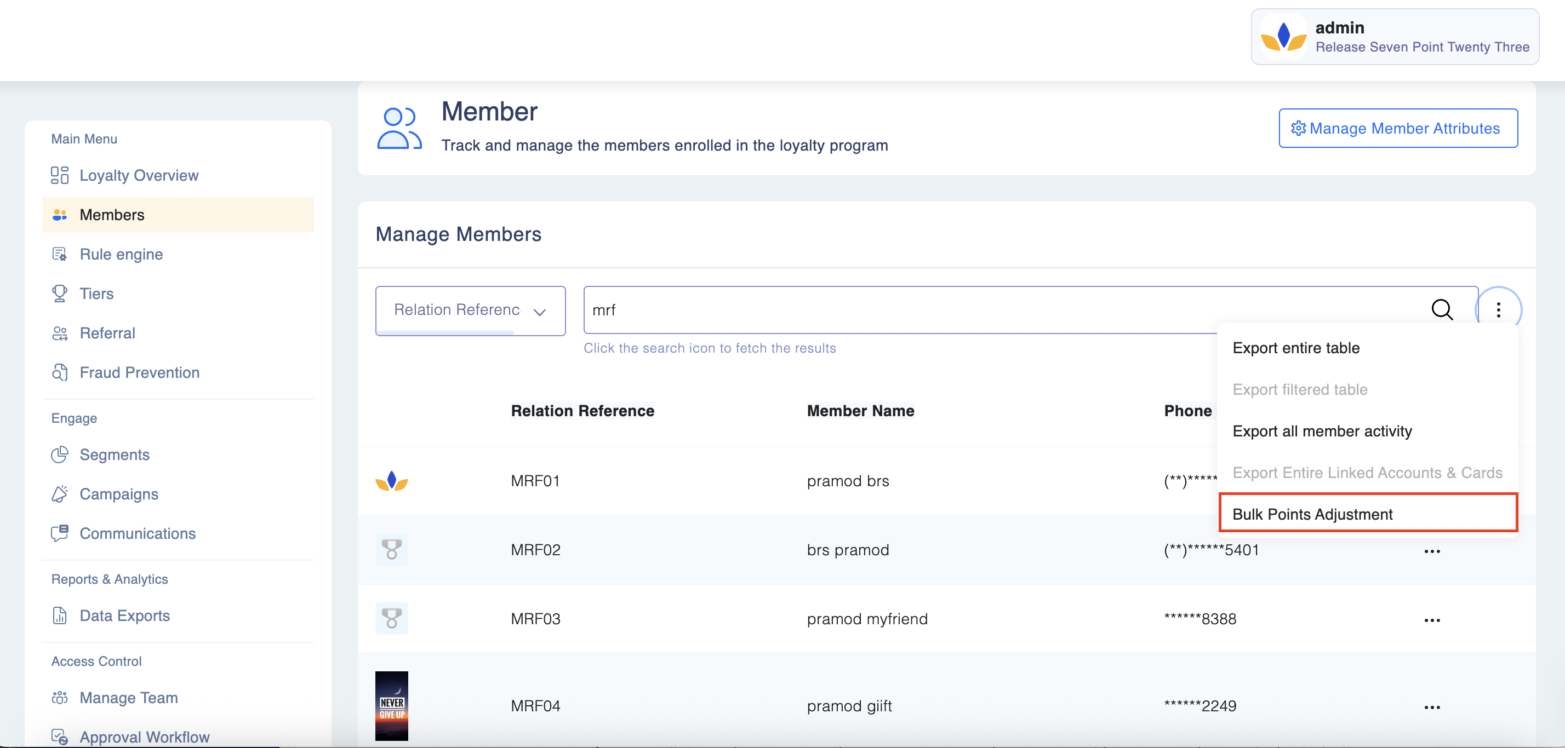Choose Export entire table option
This screenshot has height=748, width=1565.
(1296, 348)
